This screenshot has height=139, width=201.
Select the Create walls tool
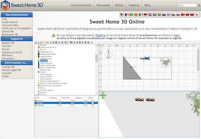pos(71,42)
